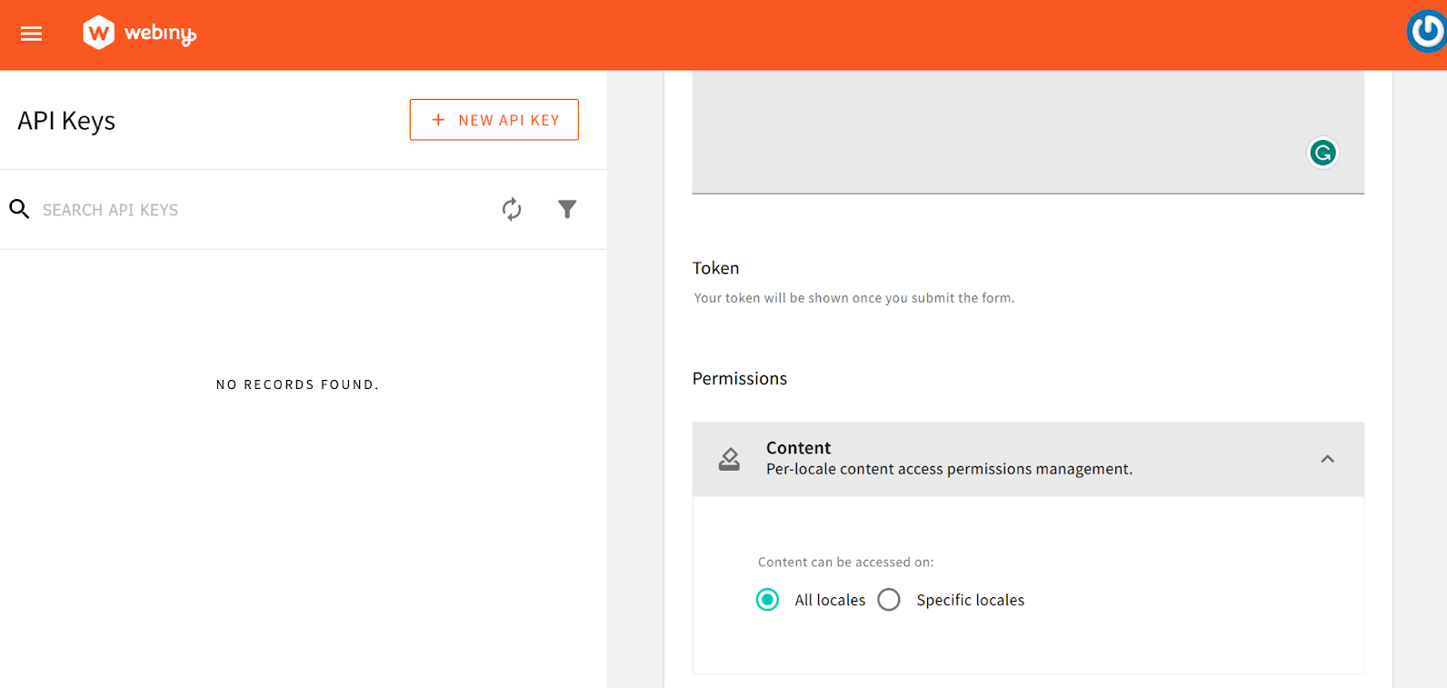Open the user avatar in the top right
The width and height of the screenshot is (1447, 688).
(x=1427, y=31)
